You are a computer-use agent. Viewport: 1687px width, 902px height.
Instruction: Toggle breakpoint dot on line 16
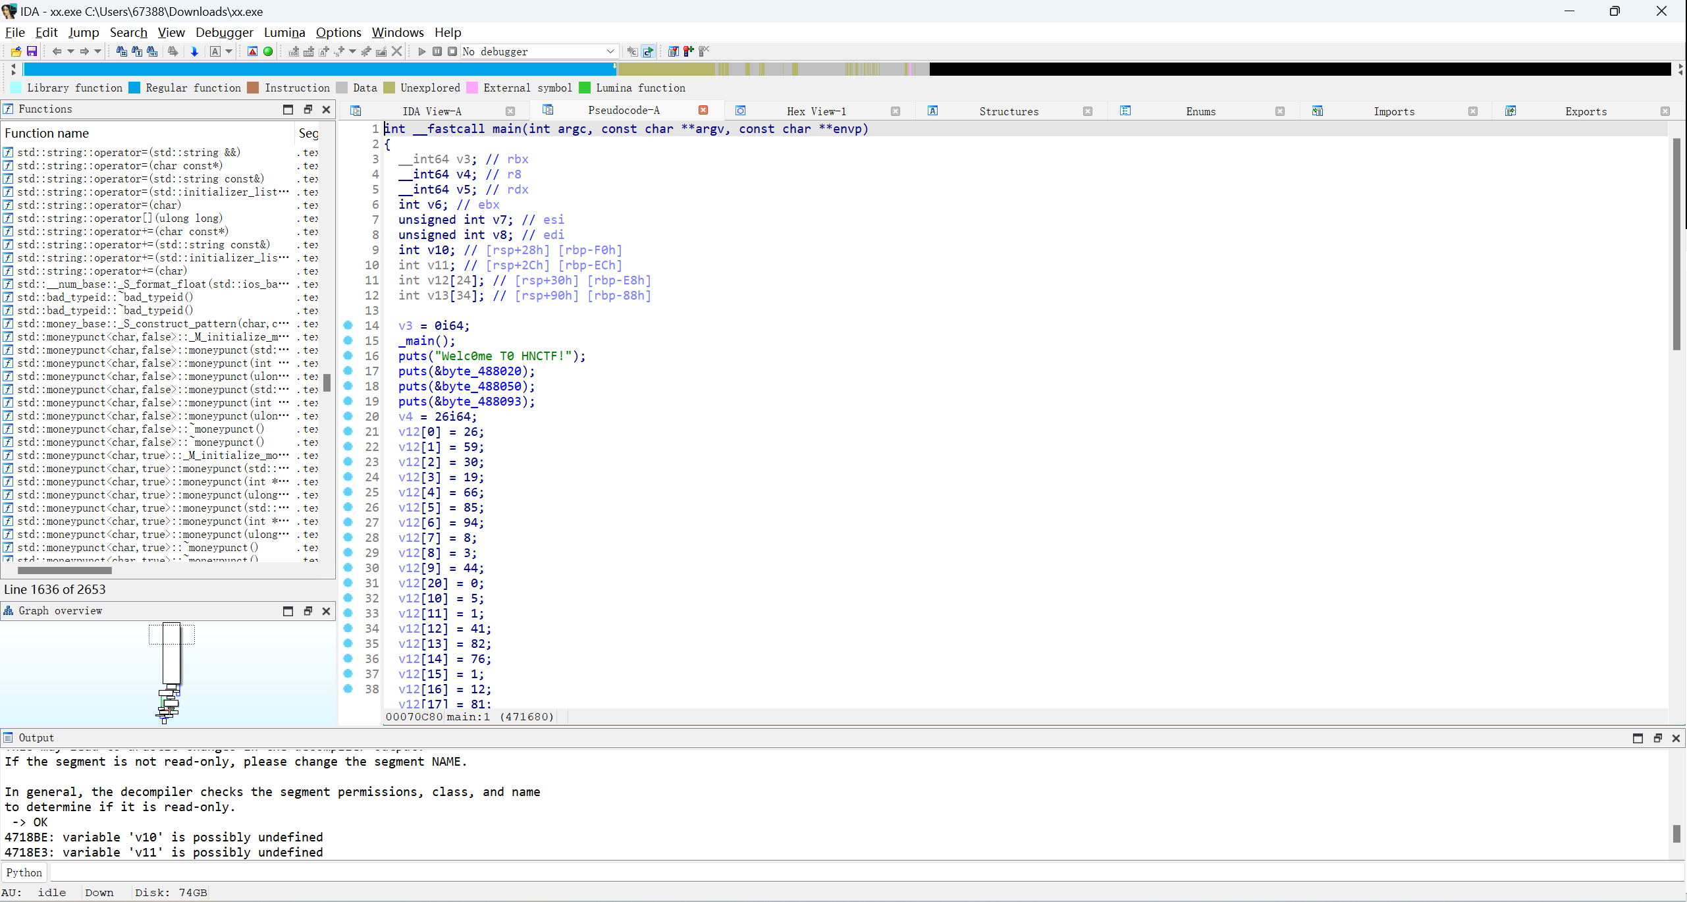point(348,356)
